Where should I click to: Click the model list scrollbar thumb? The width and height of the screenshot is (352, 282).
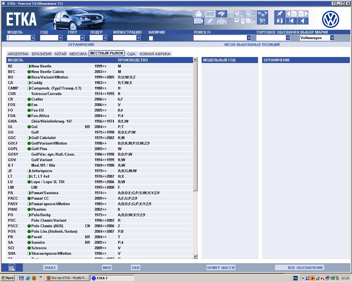point(195,126)
